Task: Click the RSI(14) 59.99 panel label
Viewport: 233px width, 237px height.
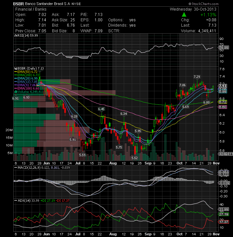Action: pyautogui.click(x=28, y=36)
